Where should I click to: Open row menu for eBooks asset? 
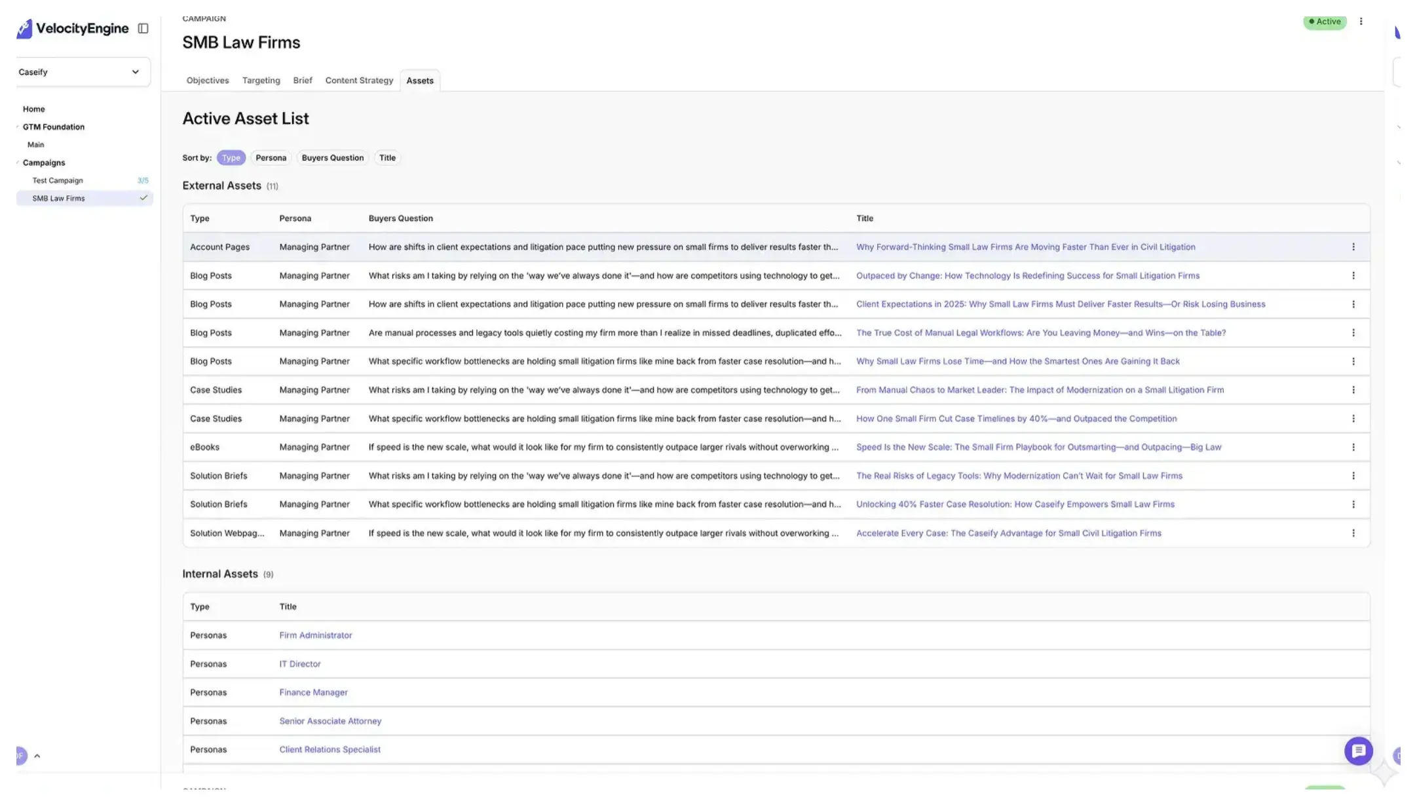[1353, 447]
